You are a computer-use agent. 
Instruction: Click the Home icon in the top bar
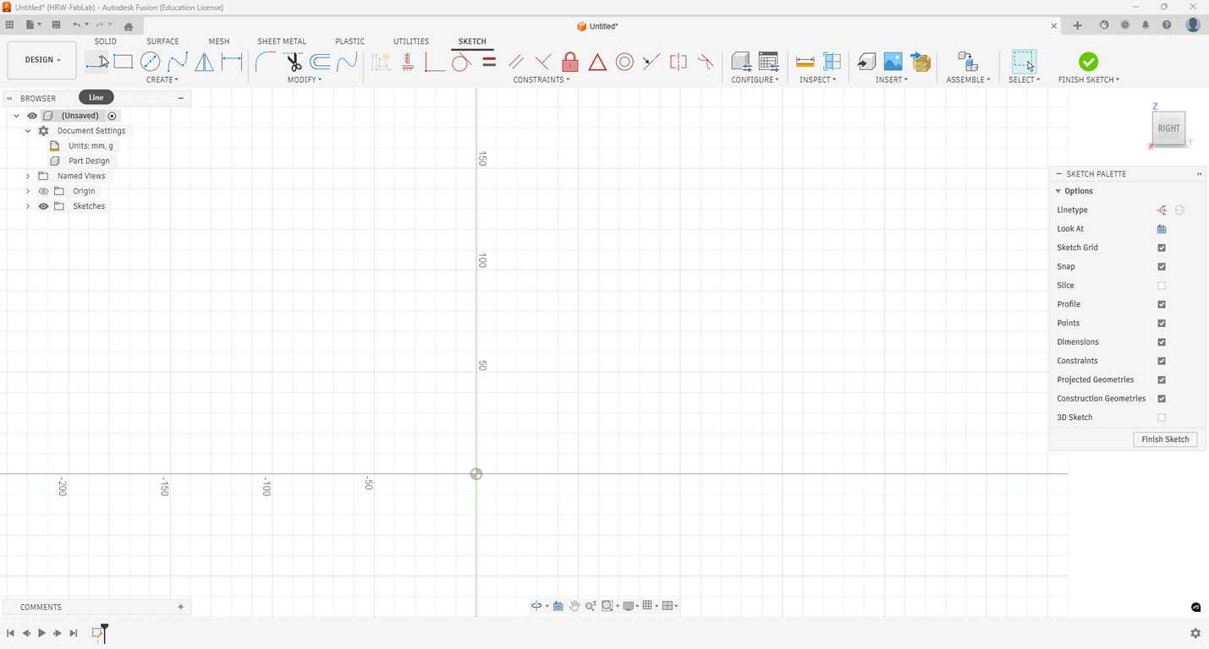[x=129, y=26]
